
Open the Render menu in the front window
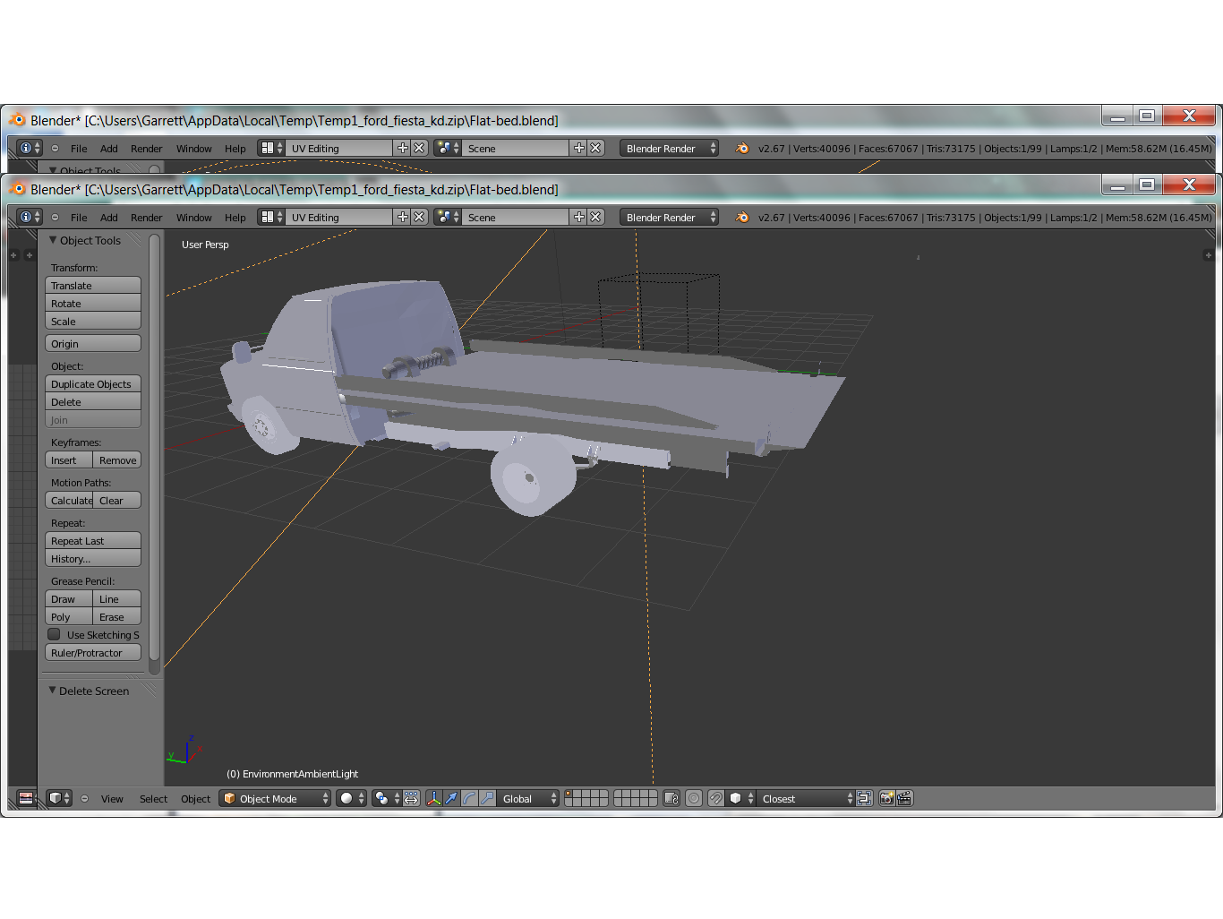pos(147,218)
